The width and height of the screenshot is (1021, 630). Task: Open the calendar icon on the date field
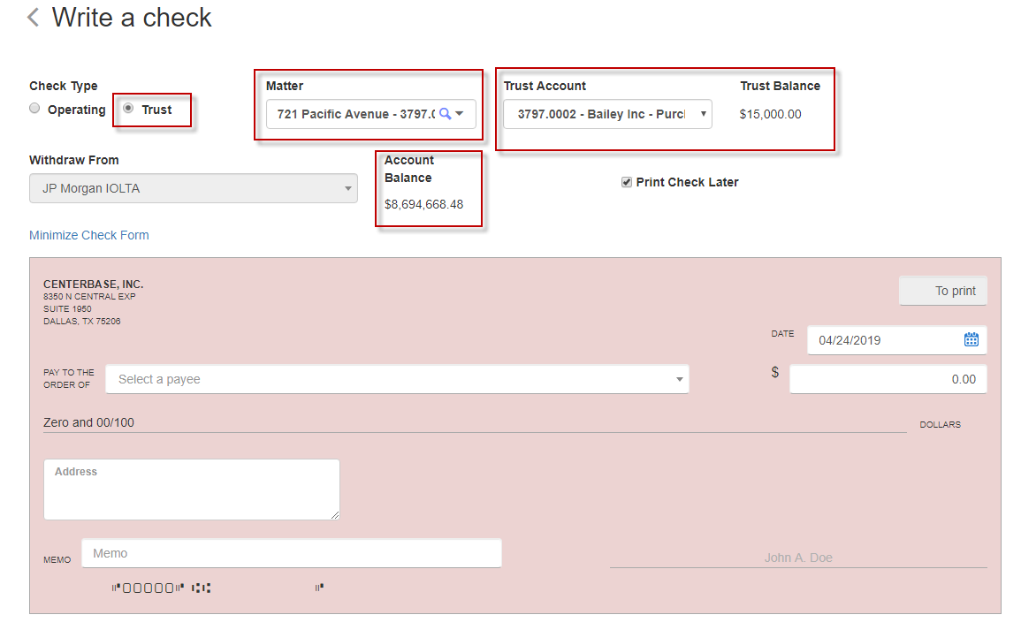pos(971,339)
